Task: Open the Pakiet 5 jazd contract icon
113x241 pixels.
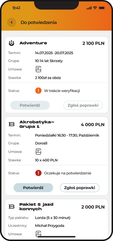Action: (38, 234)
